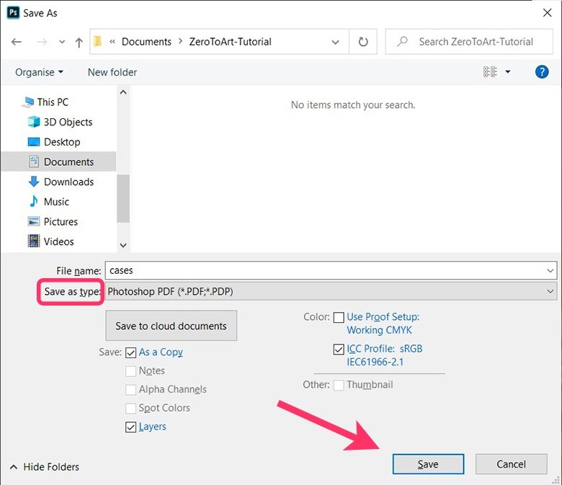The height and width of the screenshot is (485, 562).
Task: Change your view icon button
Action: click(490, 72)
